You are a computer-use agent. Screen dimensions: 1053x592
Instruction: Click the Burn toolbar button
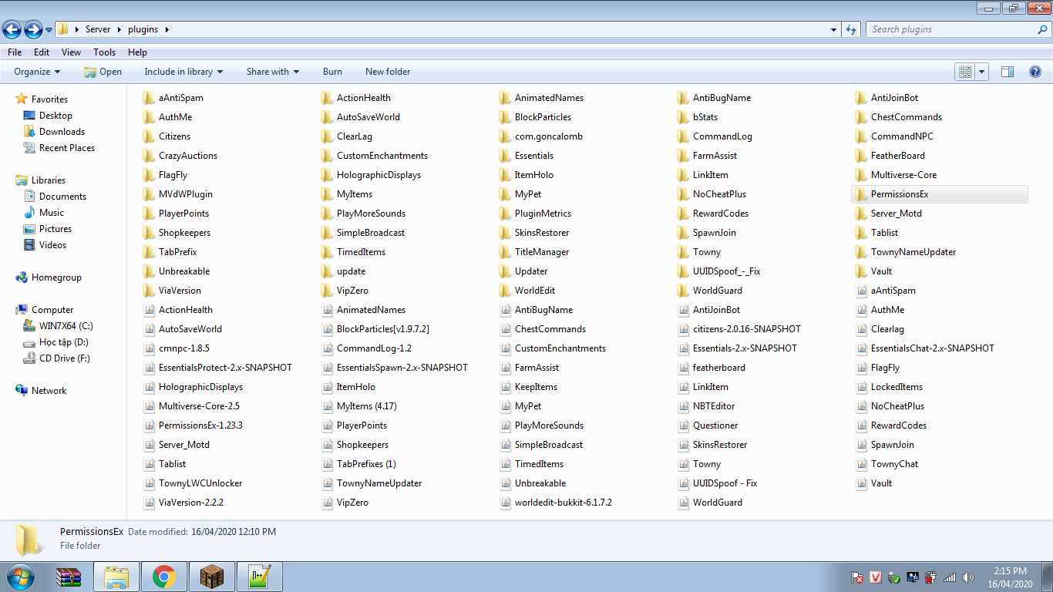[x=332, y=72]
